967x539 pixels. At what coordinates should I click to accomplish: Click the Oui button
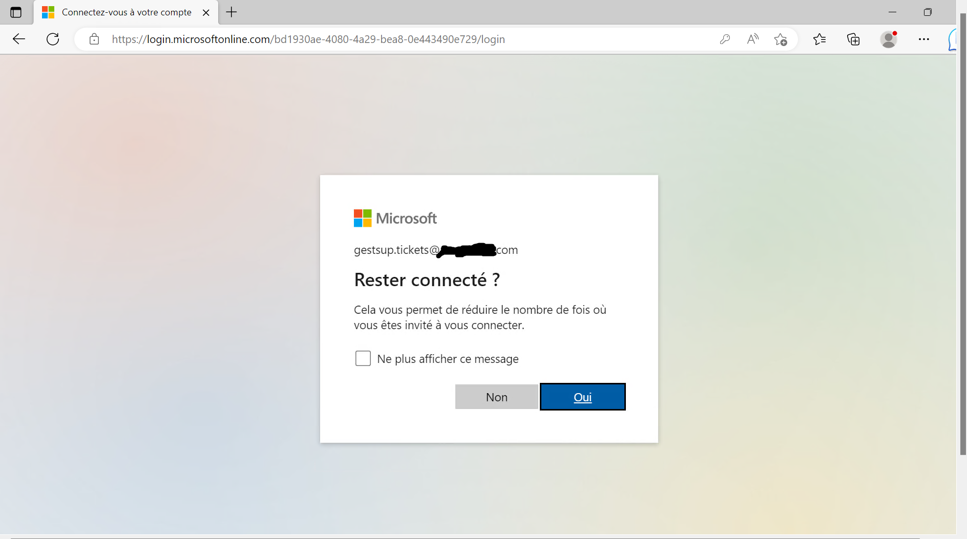click(583, 397)
